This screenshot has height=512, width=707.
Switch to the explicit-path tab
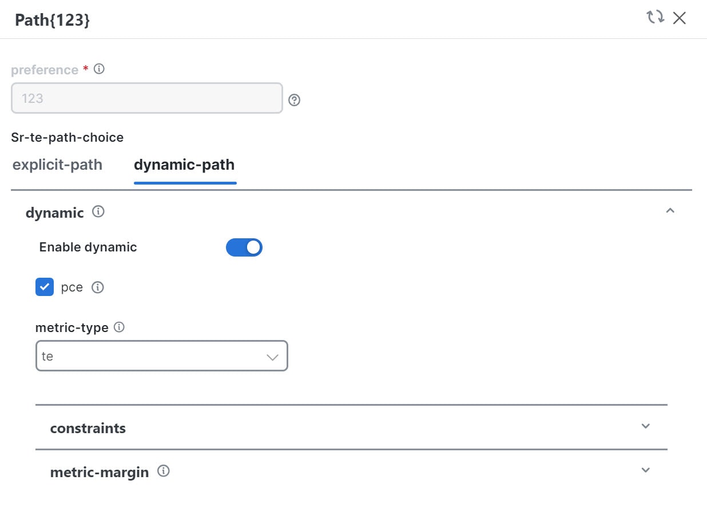click(57, 165)
